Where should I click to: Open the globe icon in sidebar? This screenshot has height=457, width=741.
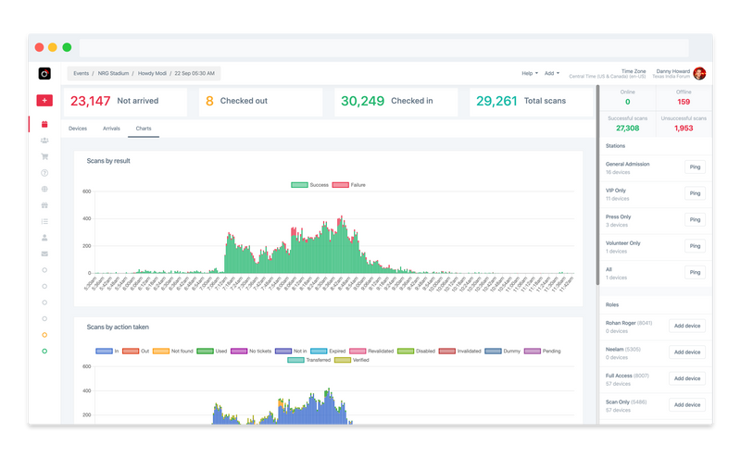click(44, 189)
